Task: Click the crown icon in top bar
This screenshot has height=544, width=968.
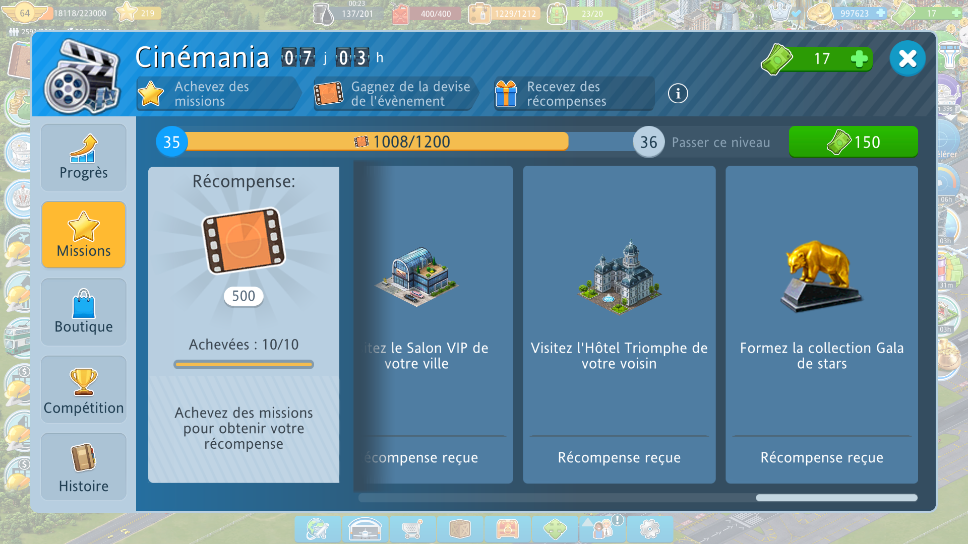Action: (x=781, y=13)
